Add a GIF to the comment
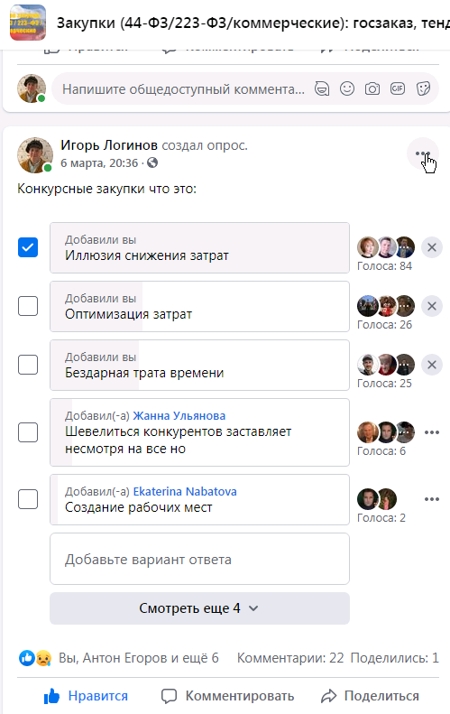 click(x=398, y=88)
